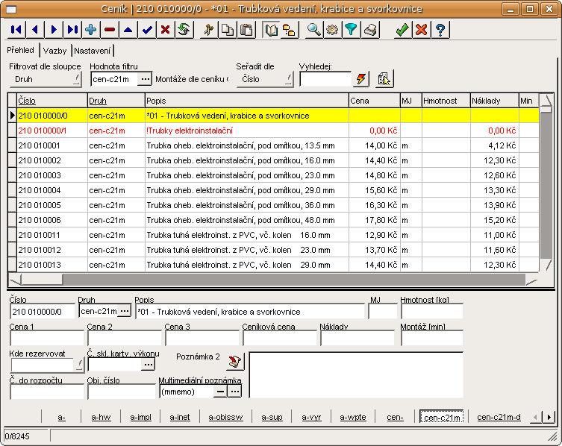The height and width of the screenshot is (446, 562).
Task: Open the help question mark icon
Action: coord(440,30)
